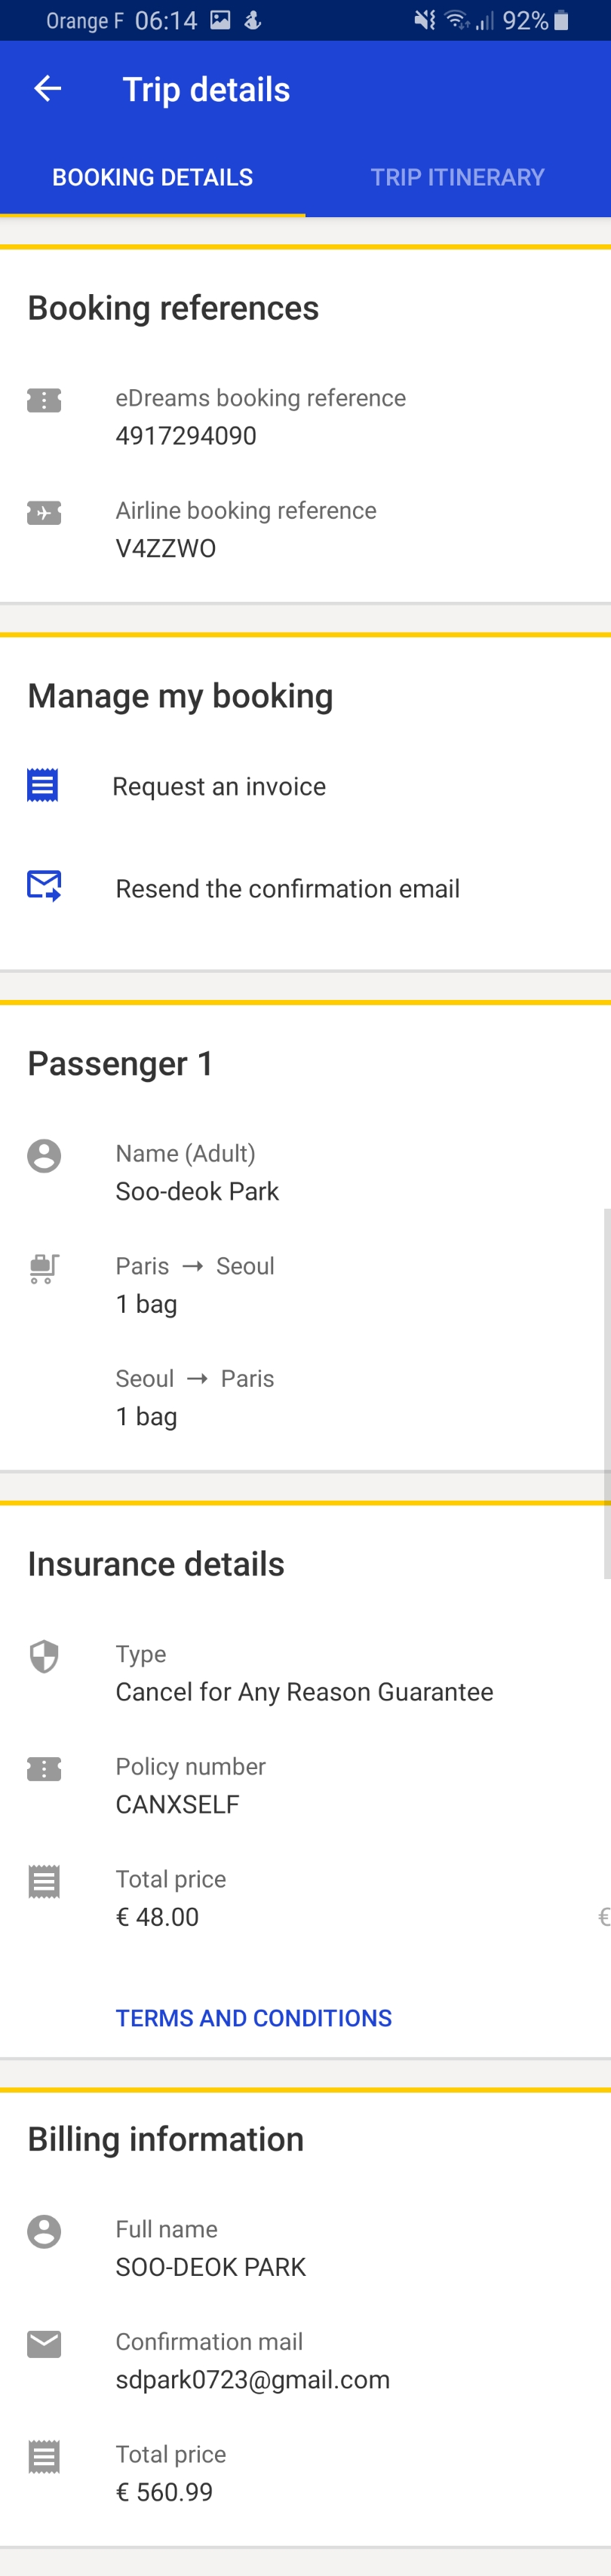Click the vertical scrollbar on the right edge

607,1393
